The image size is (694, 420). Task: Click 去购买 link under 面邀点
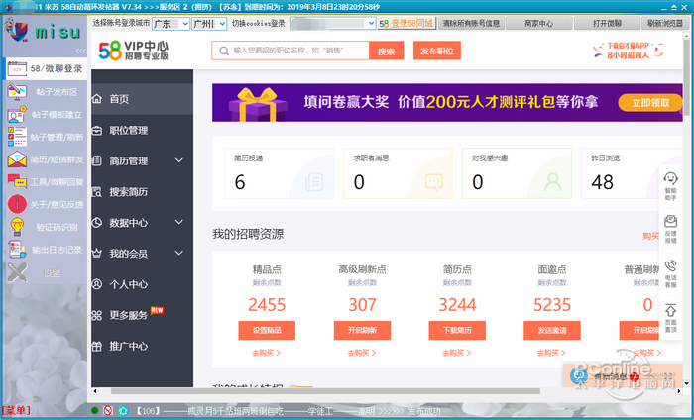551,353
